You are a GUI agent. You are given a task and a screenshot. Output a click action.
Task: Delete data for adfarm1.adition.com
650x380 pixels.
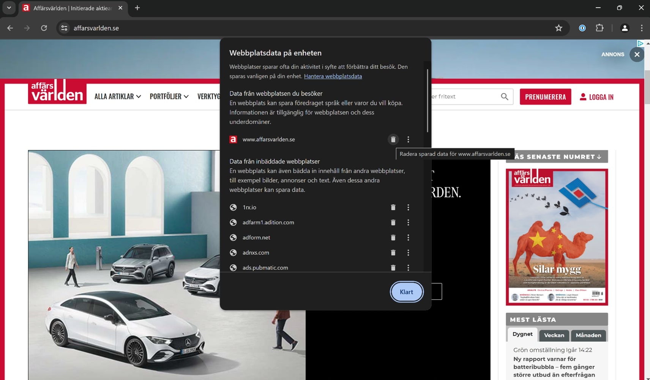(393, 222)
